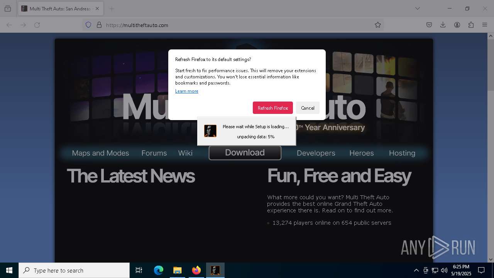
Task: Bookmark this page with star icon
Action: tap(378, 25)
